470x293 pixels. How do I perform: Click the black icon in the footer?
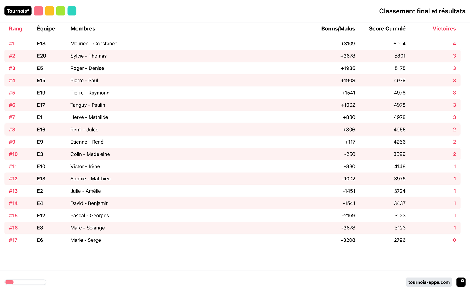(461, 282)
